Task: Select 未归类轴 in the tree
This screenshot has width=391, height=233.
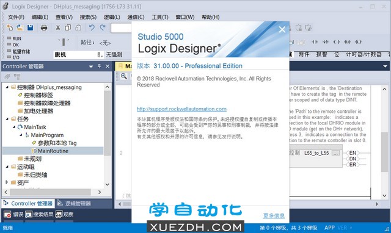Action: point(35,174)
